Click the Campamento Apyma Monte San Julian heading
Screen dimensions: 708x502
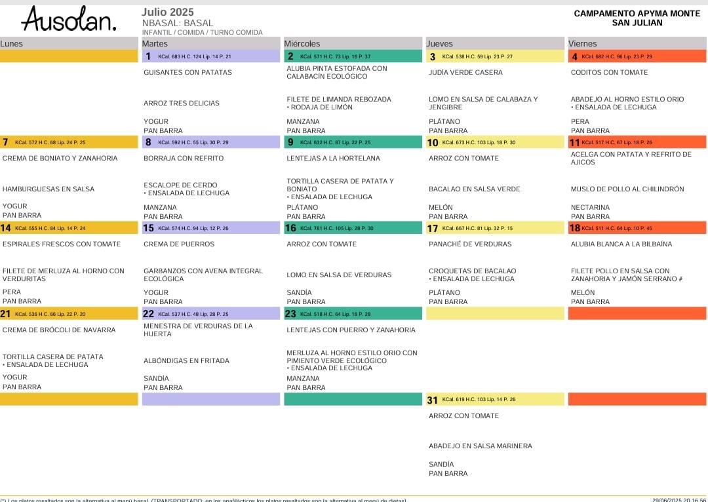[x=637, y=18]
